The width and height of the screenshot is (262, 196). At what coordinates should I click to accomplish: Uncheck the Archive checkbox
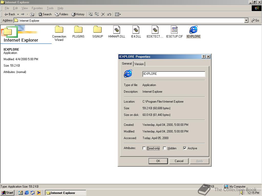185,148
